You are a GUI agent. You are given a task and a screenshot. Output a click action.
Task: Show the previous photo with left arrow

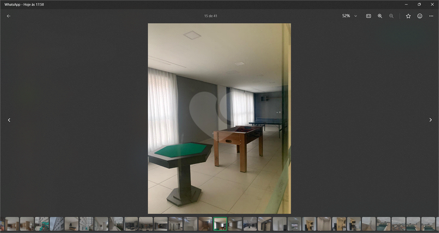[9, 120]
